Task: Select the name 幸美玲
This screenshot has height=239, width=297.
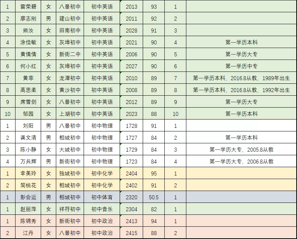Action: [x=28, y=173]
